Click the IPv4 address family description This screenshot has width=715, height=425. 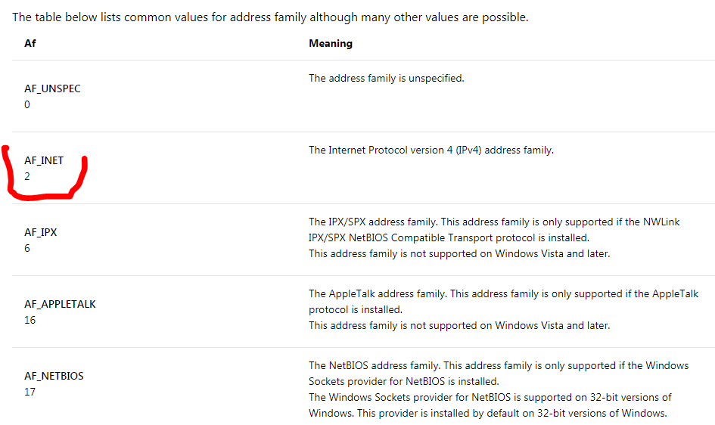coord(431,150)
